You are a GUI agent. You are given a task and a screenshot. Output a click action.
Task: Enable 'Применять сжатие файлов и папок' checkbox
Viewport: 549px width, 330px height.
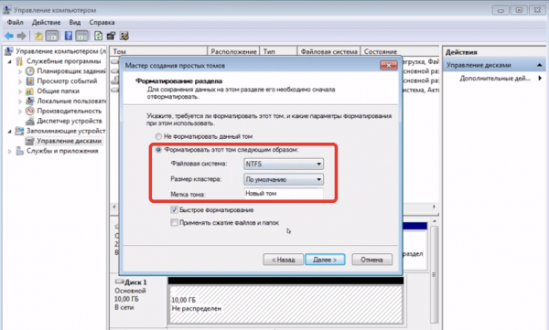pos(174,222)
